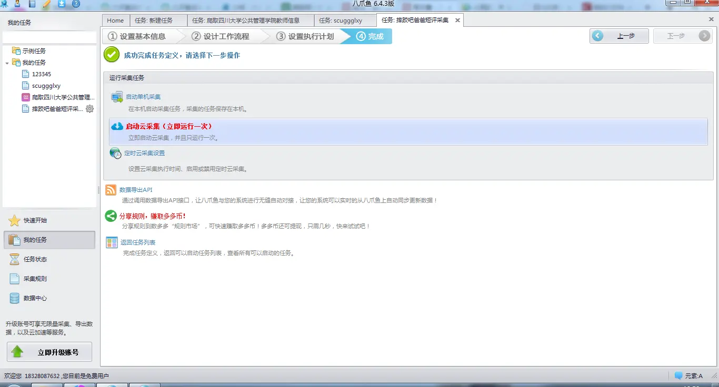
Task: Click the orange pencil icon in the title bar
Action: click(x=46, y=4)
